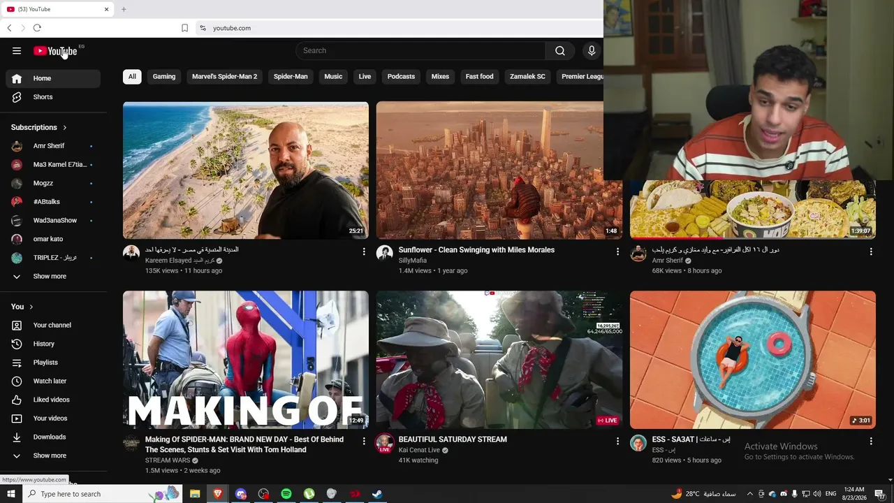Open Your channel
894x503 pixels.
point(53,326)
